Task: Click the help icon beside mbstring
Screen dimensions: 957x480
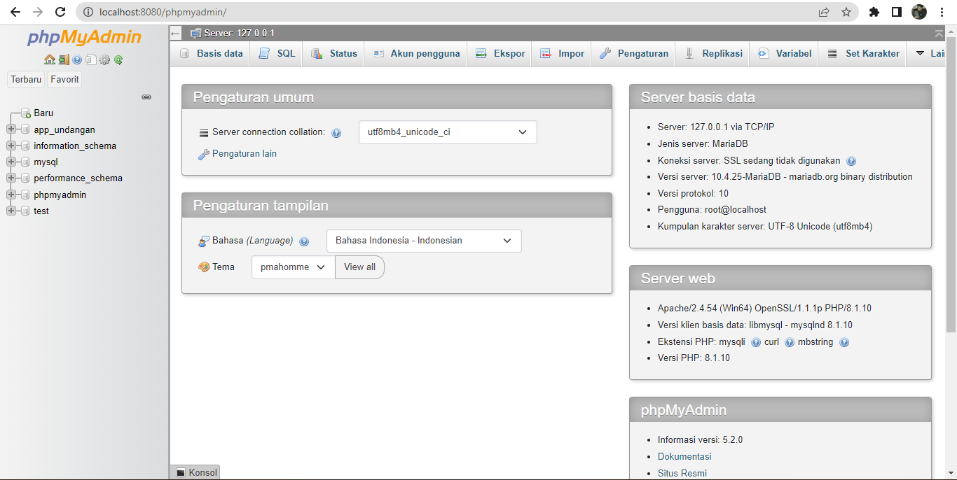Action: [844, 343]
